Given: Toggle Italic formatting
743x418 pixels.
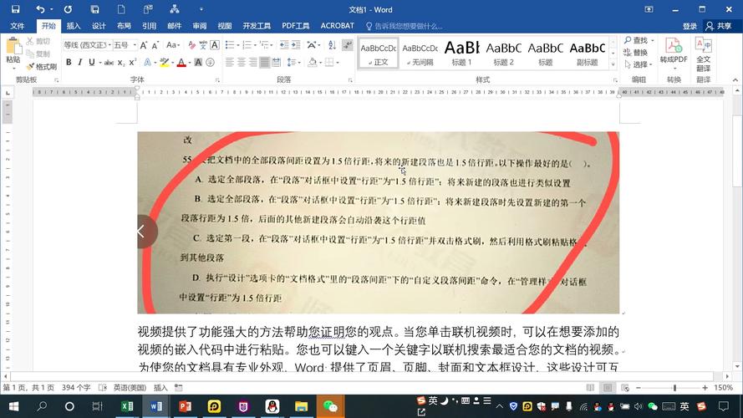Looking at the screenshot, I should point(80,62).
